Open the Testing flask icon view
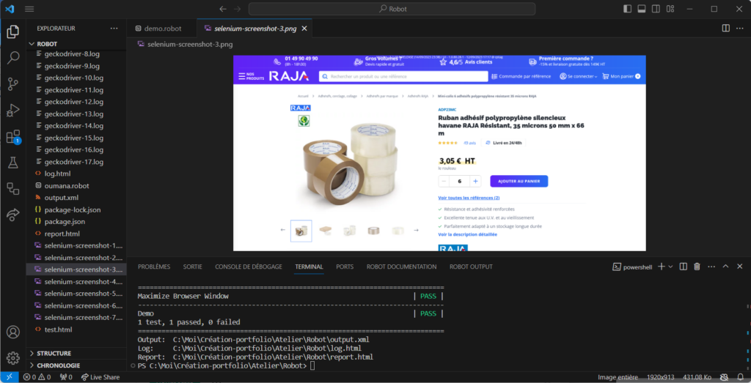This screenshot has width=751, height=383. point(12,163)
